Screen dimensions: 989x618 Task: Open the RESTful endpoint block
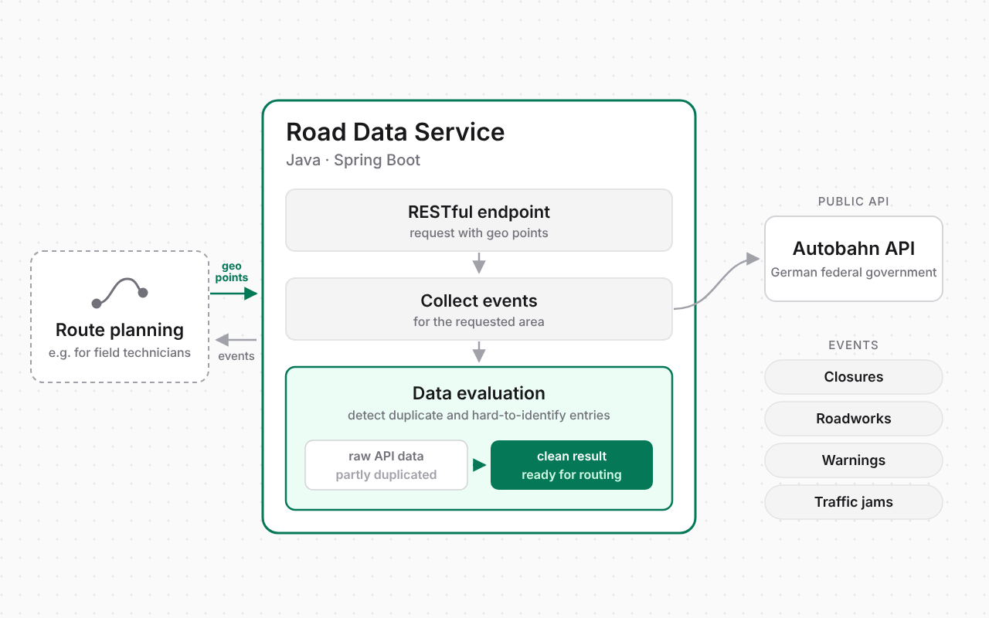point(479,220)
